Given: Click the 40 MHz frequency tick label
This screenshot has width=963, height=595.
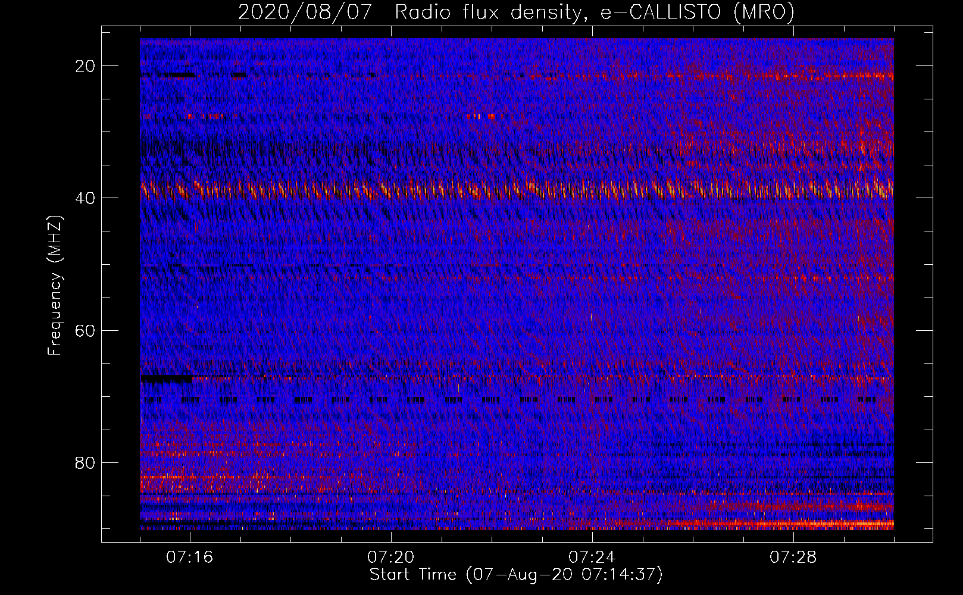Looking at the screenshot, I should [x=86, y=198].
